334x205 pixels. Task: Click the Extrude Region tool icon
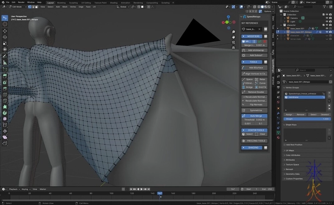tap(5, 76)
